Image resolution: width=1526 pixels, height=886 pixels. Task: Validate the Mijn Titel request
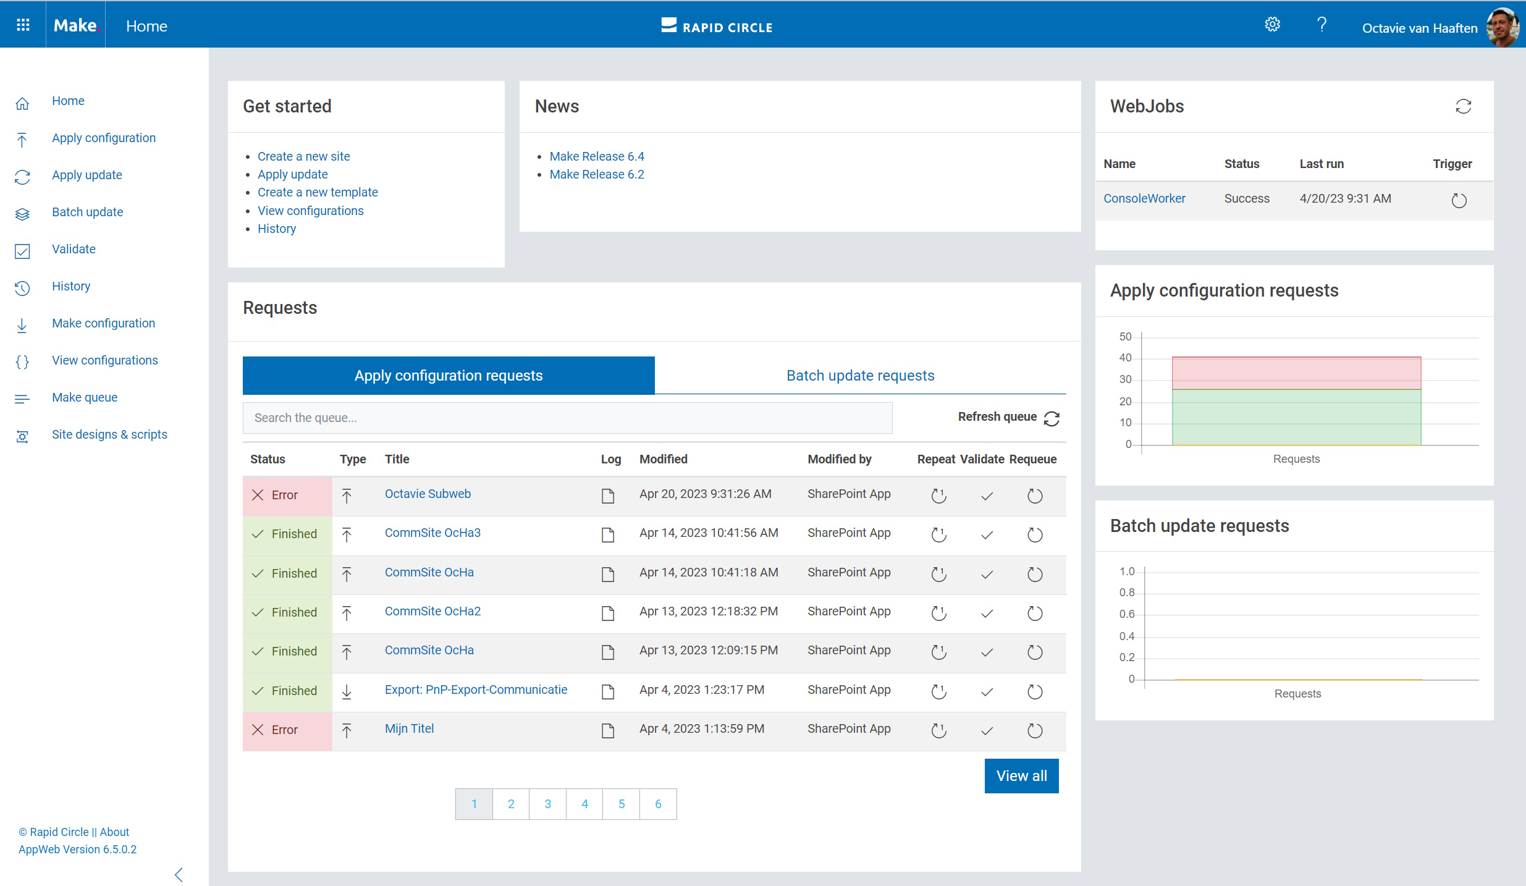tap(987, 730)
